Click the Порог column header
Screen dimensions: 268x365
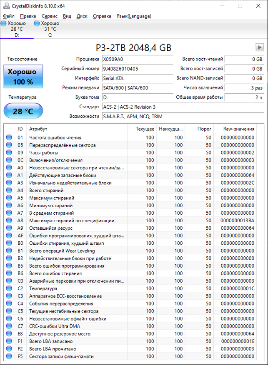tap(200, 129)
